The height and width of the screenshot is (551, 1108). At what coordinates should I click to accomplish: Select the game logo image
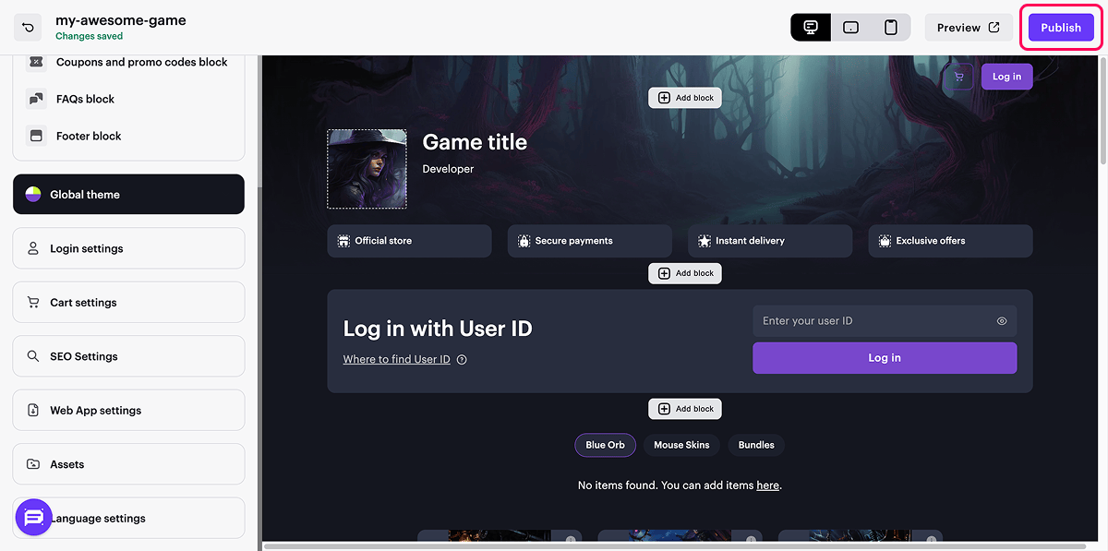pyautogui.click(x=367, y=169)
